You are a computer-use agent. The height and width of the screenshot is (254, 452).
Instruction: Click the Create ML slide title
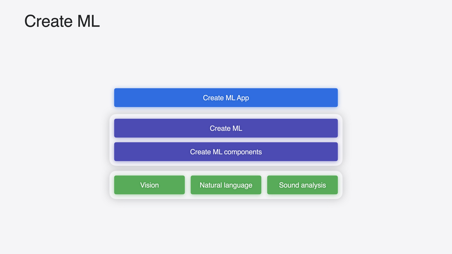click(x=62, y=21)
